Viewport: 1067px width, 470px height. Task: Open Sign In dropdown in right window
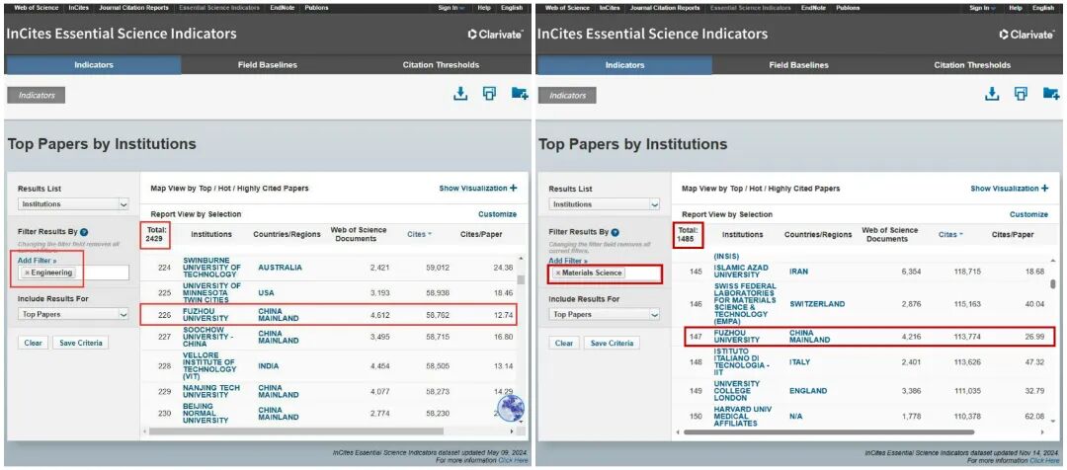(x=983, y=8)
